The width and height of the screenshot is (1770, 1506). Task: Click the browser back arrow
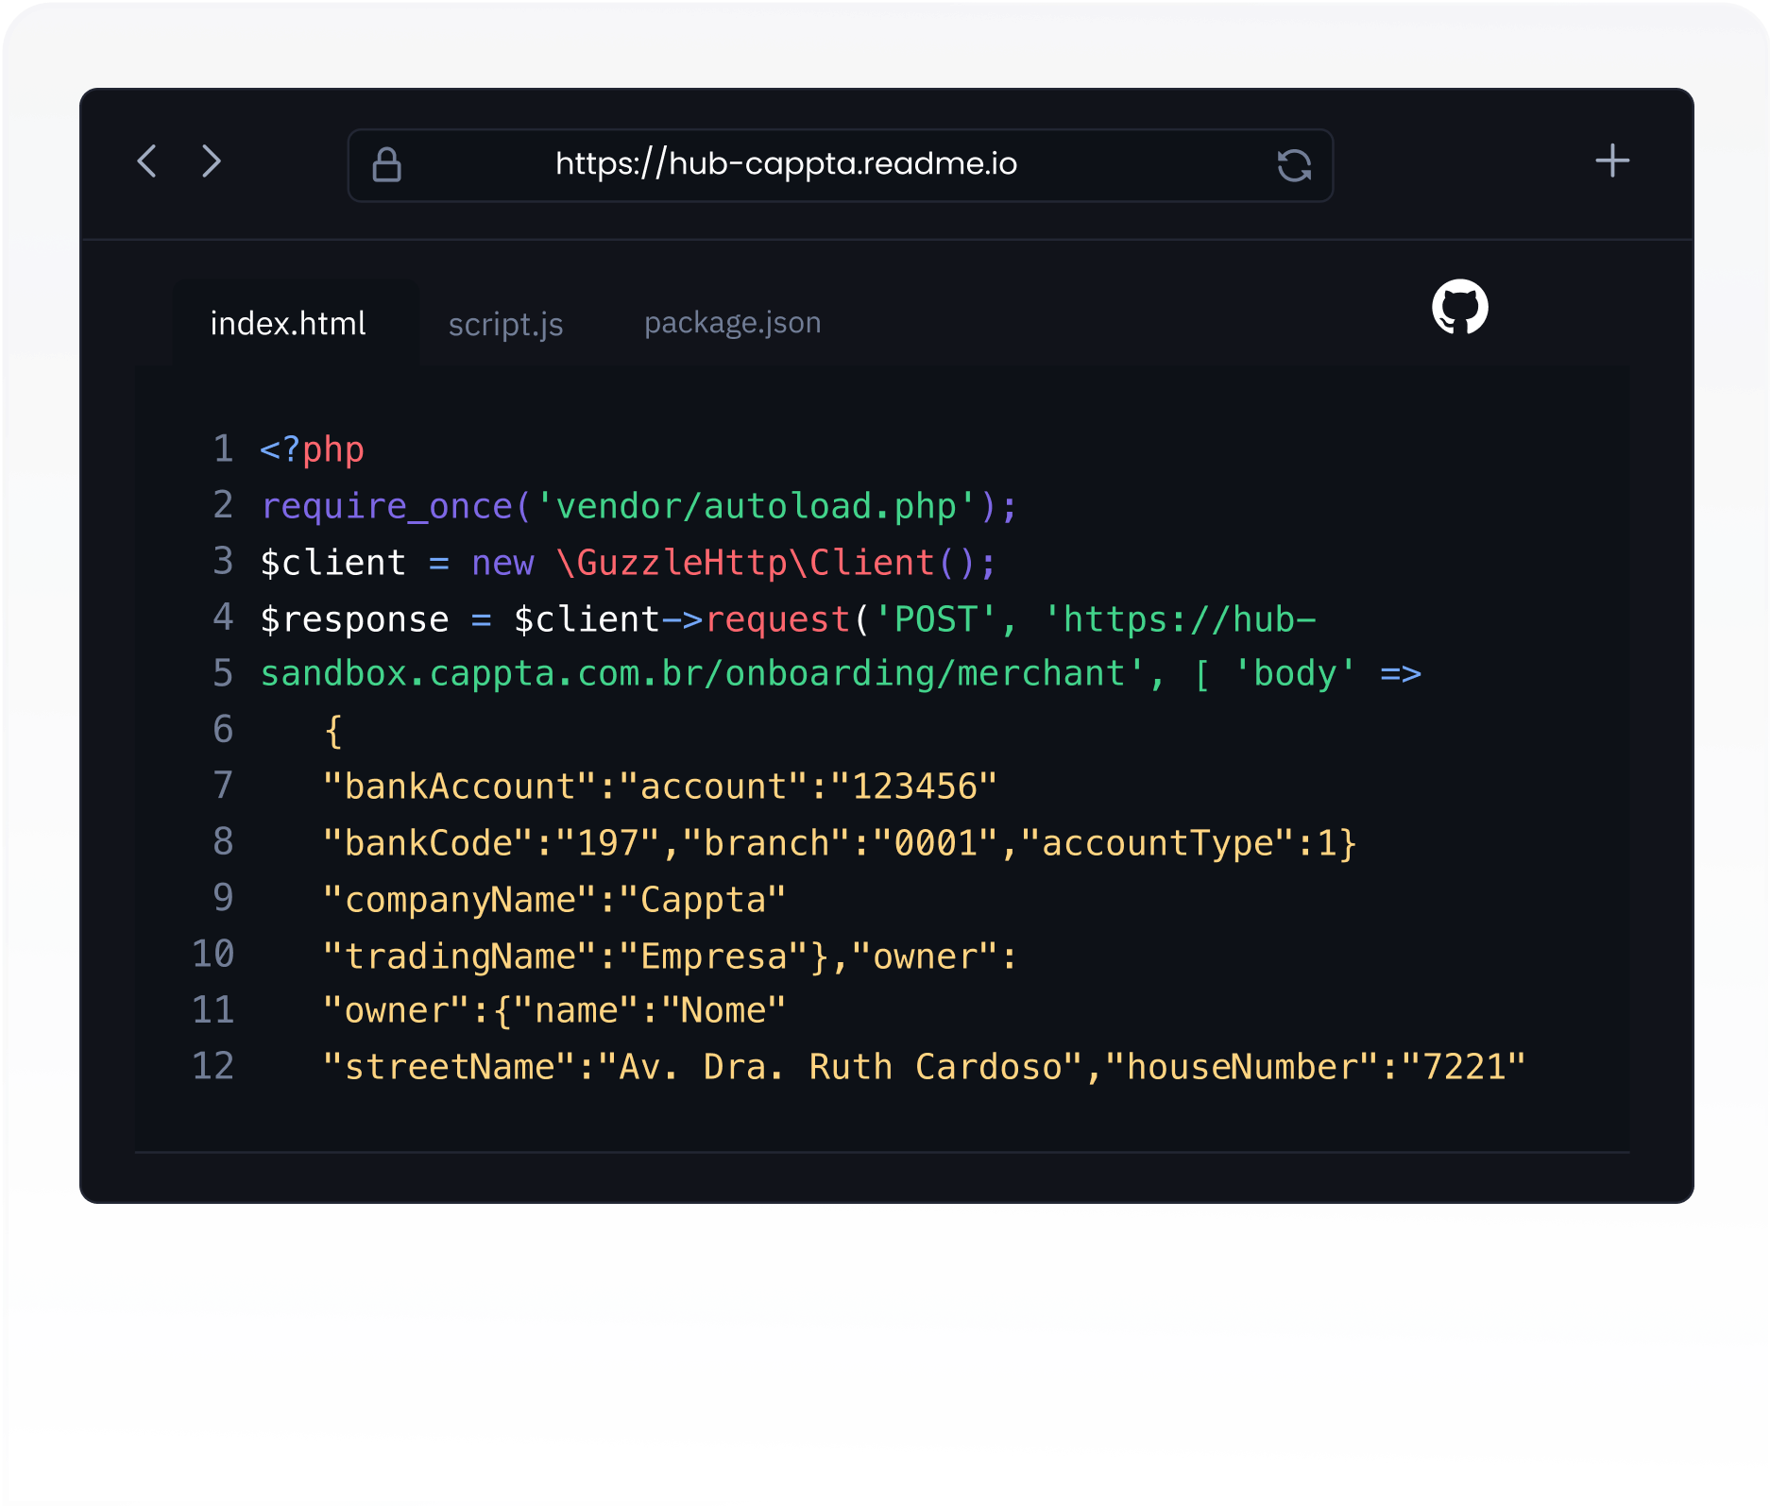(x=147, y=161)
